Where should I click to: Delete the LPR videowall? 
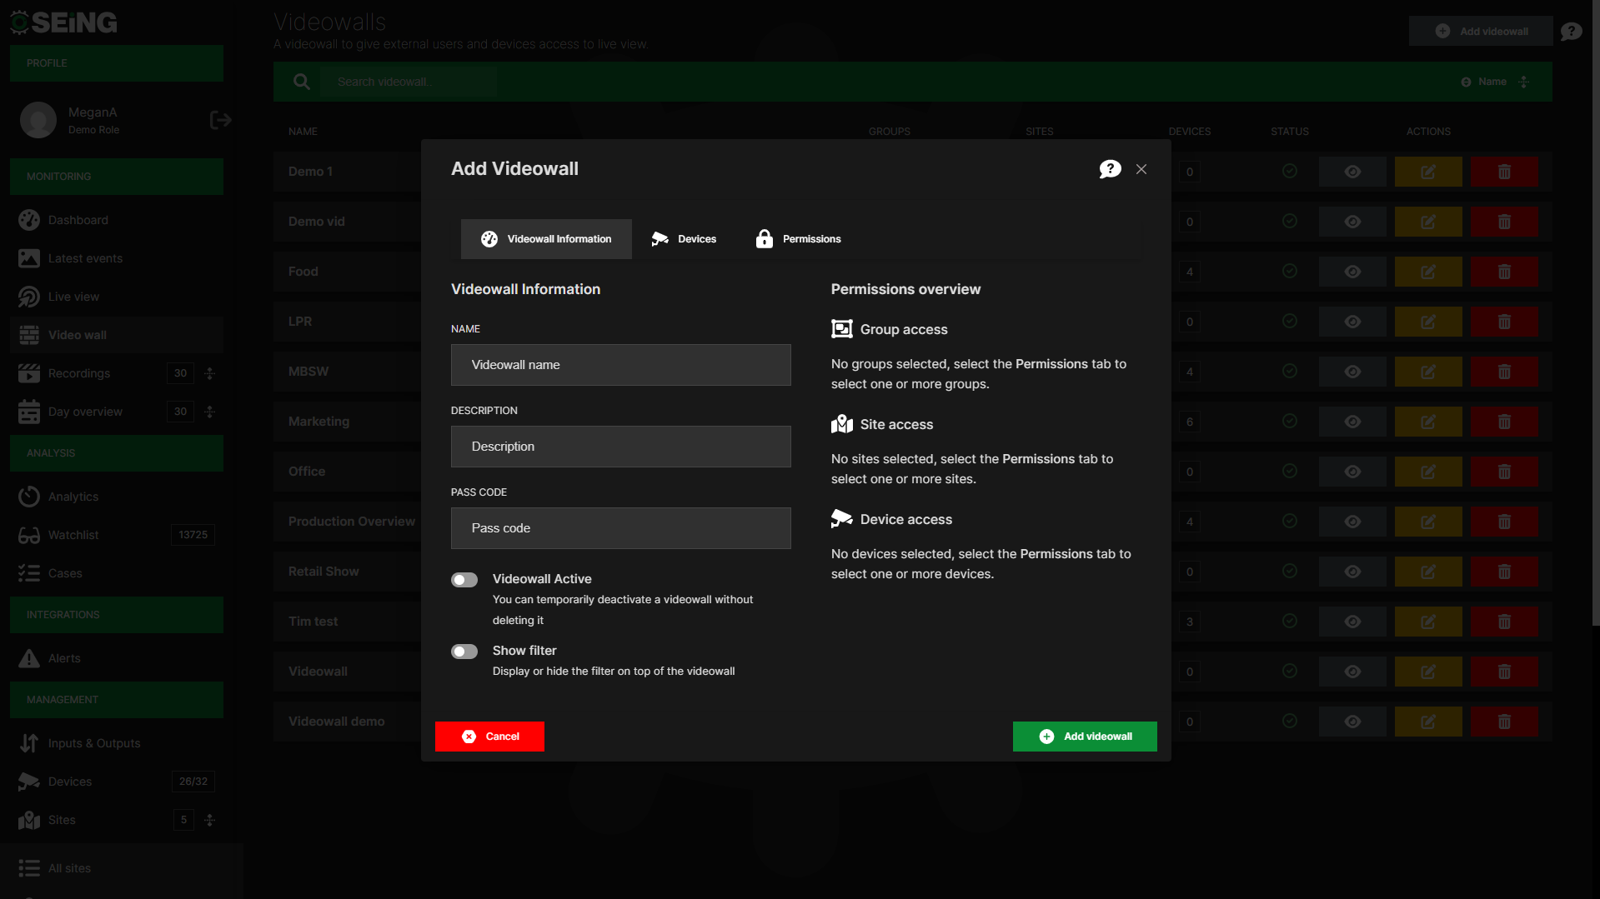click(1504, 322)
